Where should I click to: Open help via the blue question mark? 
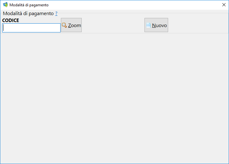(x=56, y=14)
